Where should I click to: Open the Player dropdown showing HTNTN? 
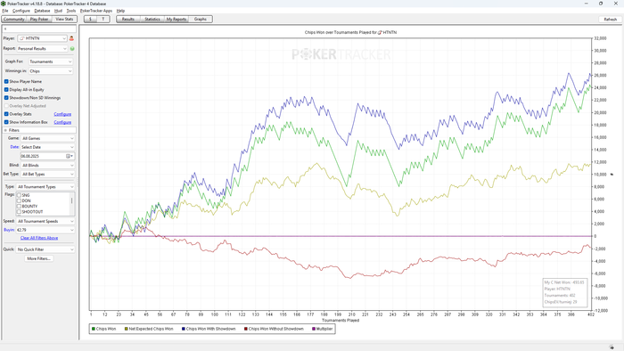click(42, 38)
